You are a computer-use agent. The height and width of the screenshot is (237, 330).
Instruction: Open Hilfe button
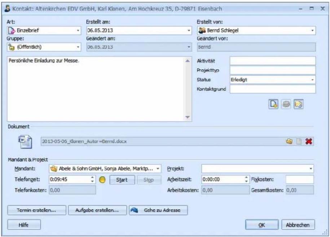(x=24, y=225)
